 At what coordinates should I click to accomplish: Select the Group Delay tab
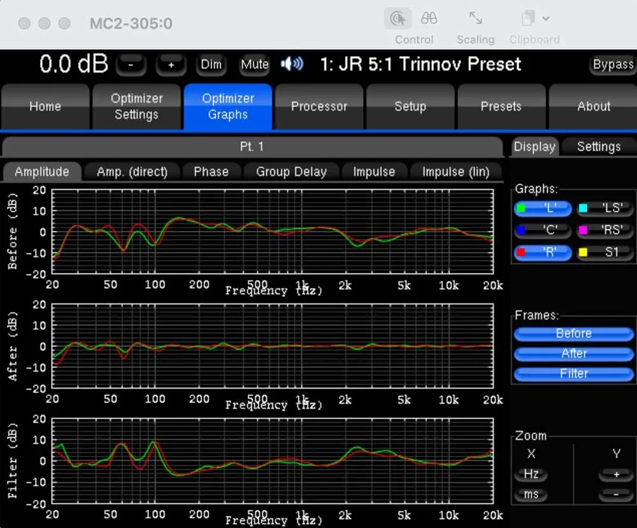click(x=291, y=172)
